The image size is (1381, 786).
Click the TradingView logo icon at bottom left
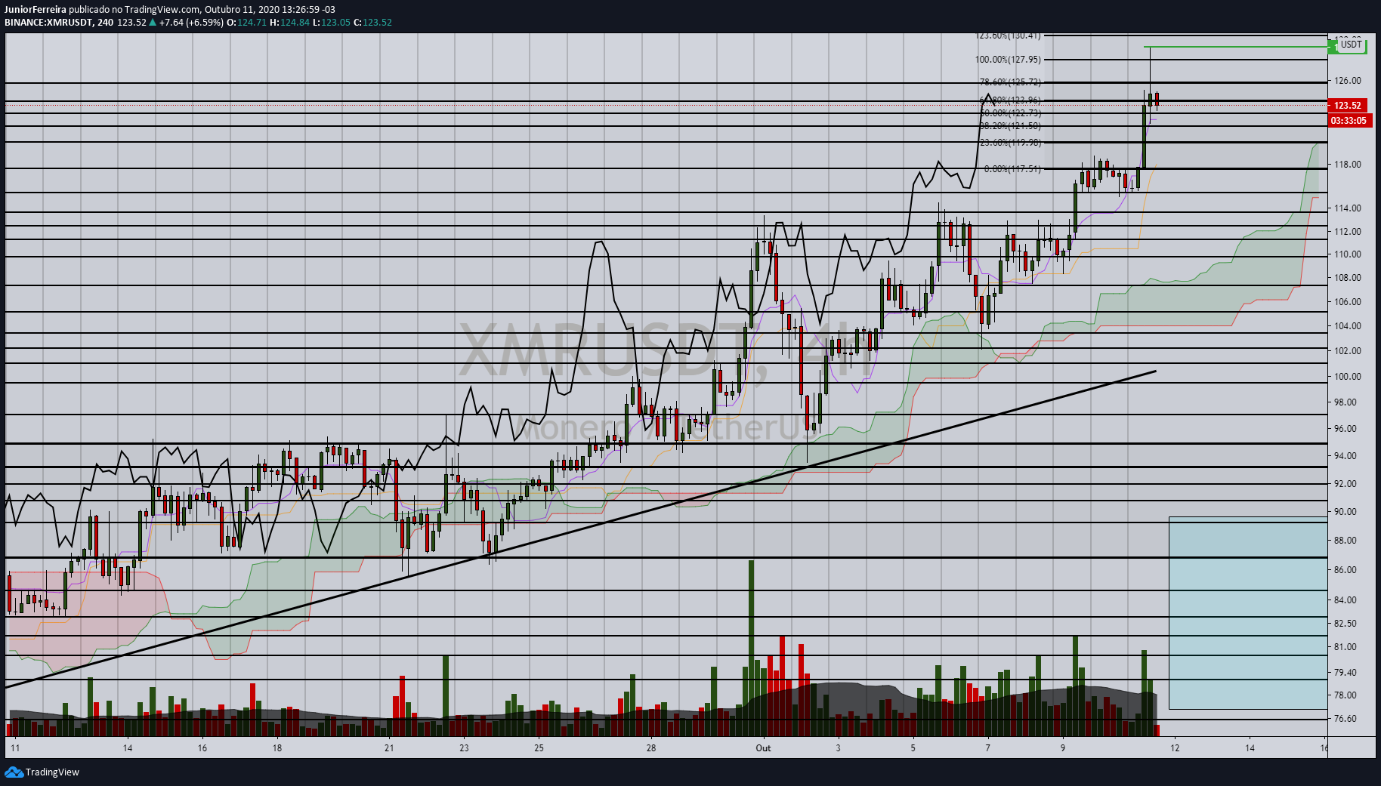click(14, 772)
